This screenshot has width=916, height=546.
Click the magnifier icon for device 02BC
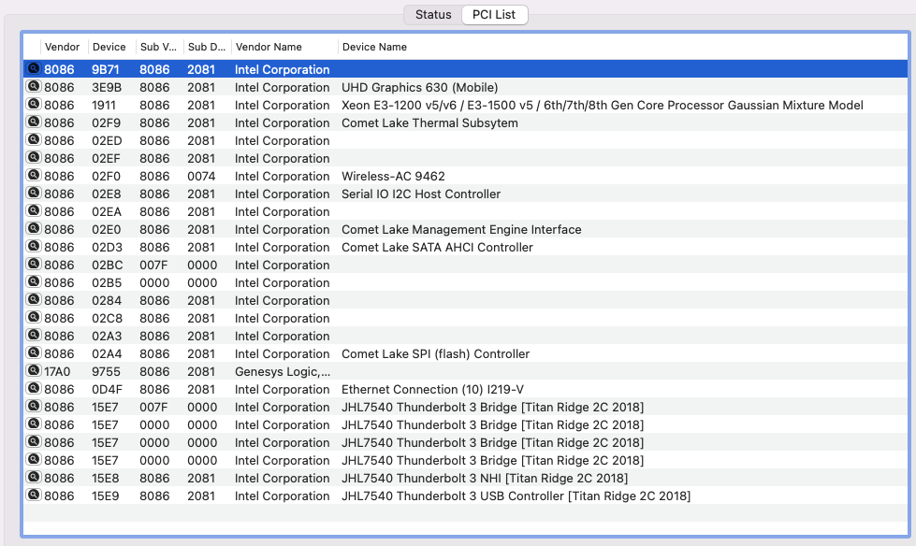[x=34, y=265]
